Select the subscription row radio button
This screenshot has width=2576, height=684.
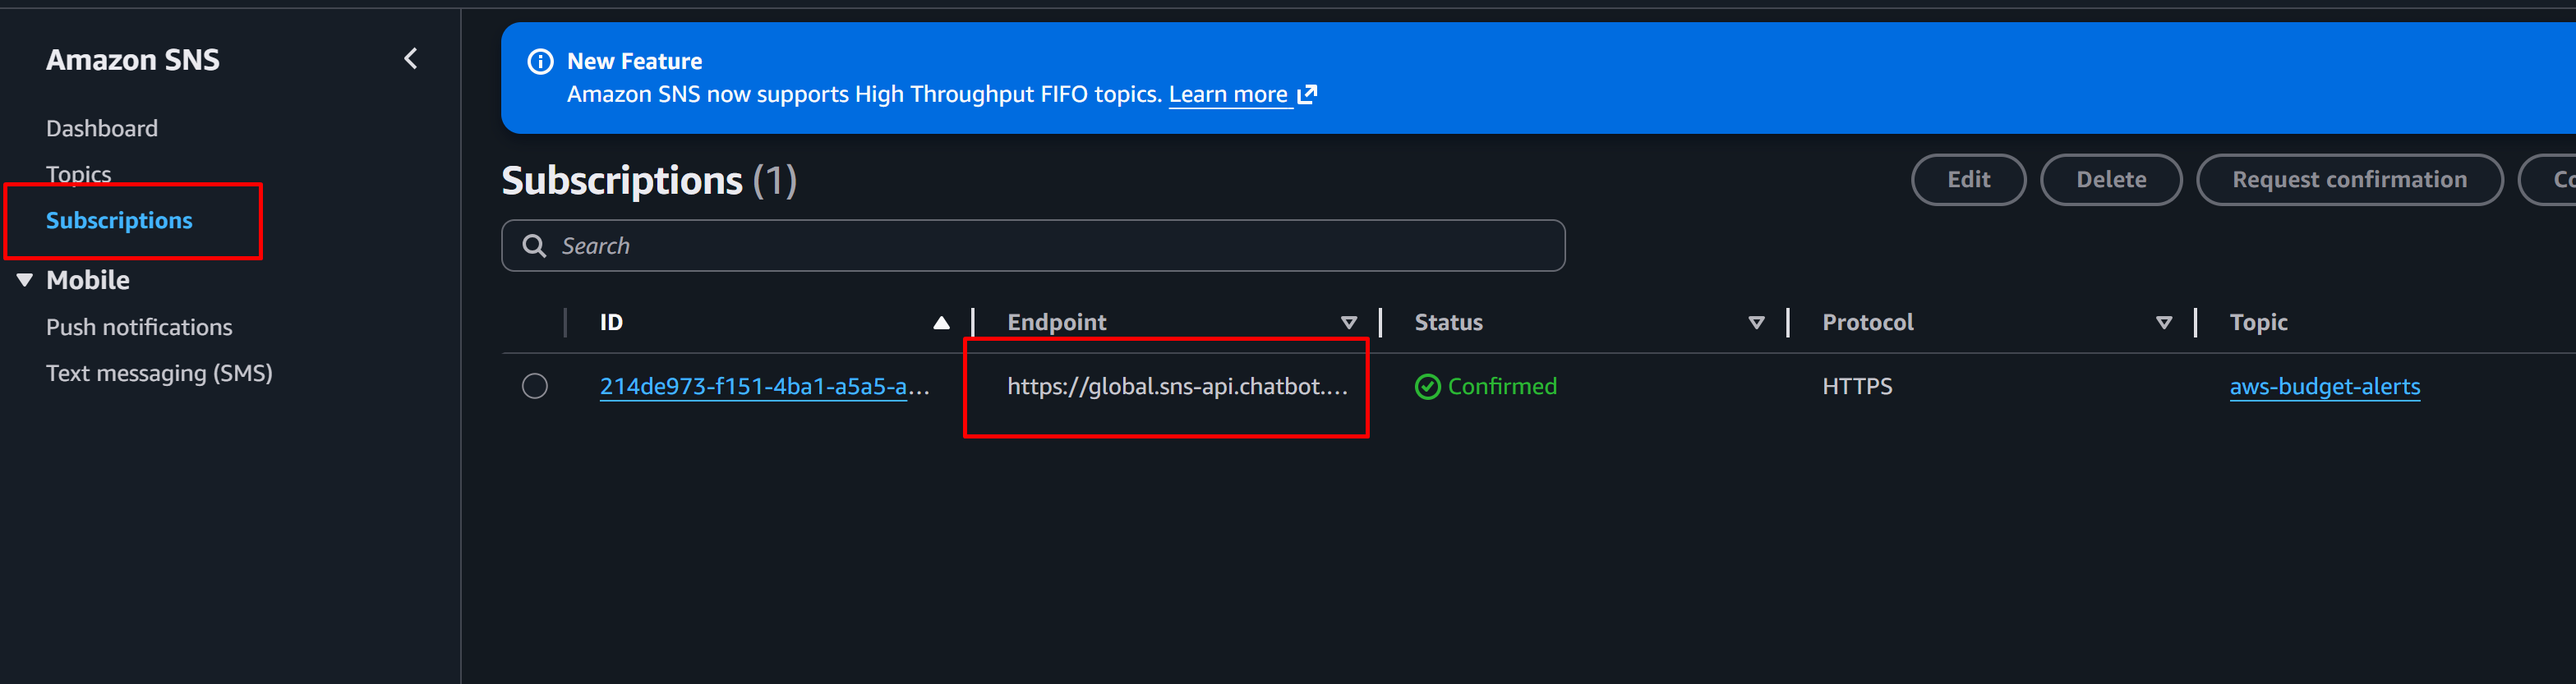(535, 386)
